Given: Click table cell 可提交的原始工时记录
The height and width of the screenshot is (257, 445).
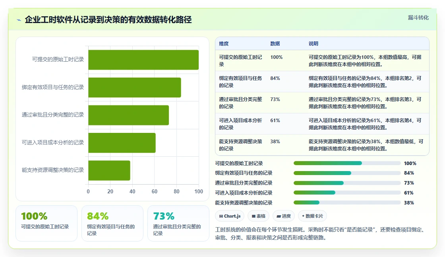Looking at the screenshot, I should (240, 60).
